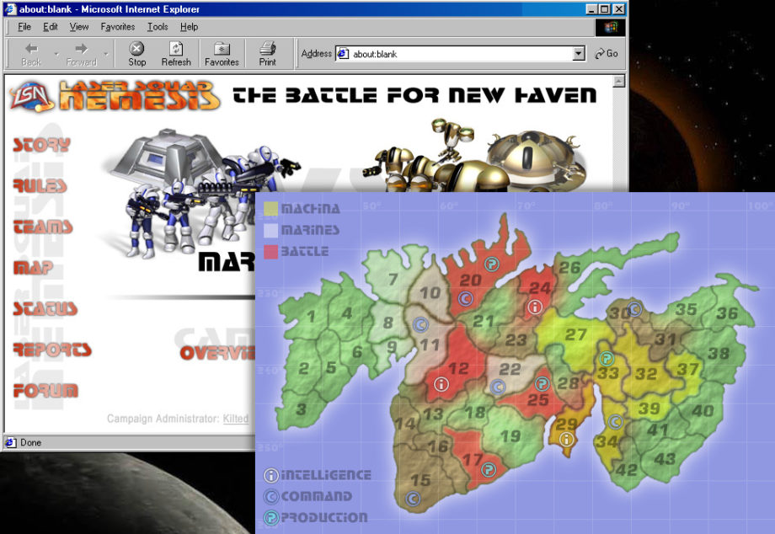Select the Command icon in map region 15
This screenshot has height=534, width=775.
tap(413, 499)
